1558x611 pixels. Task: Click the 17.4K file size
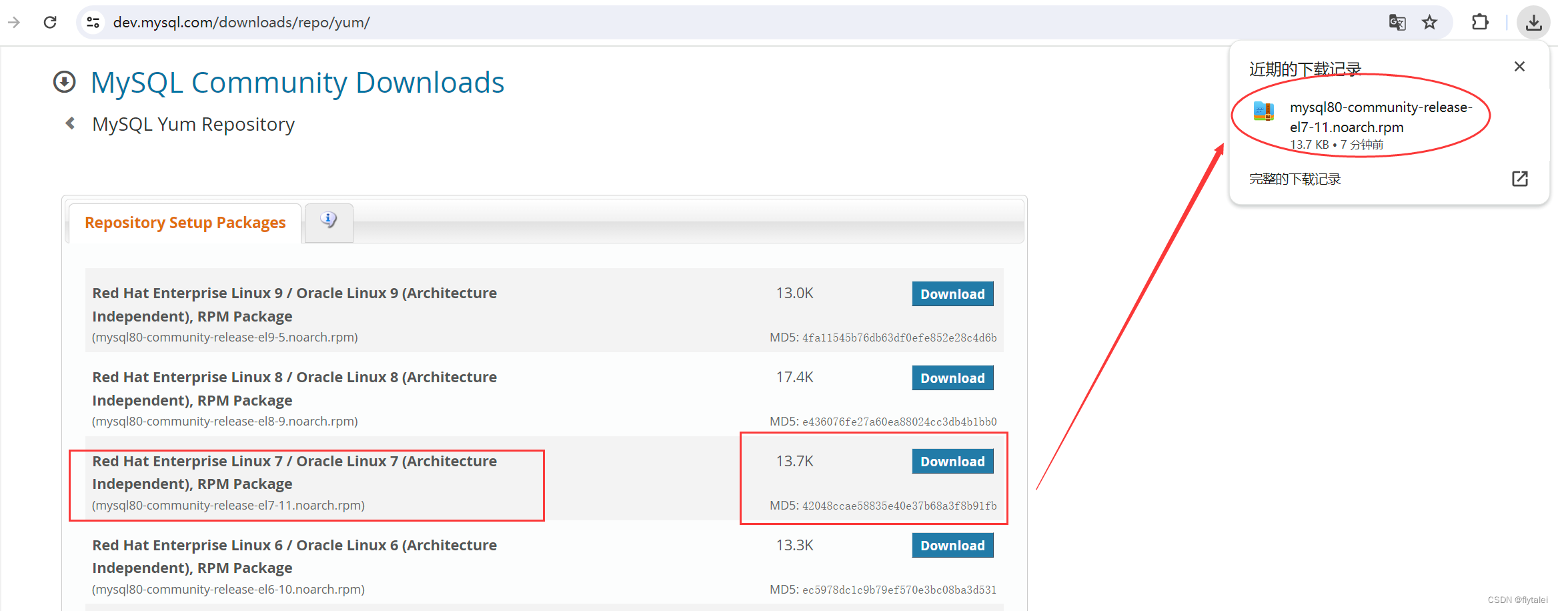tap(794, 378)
